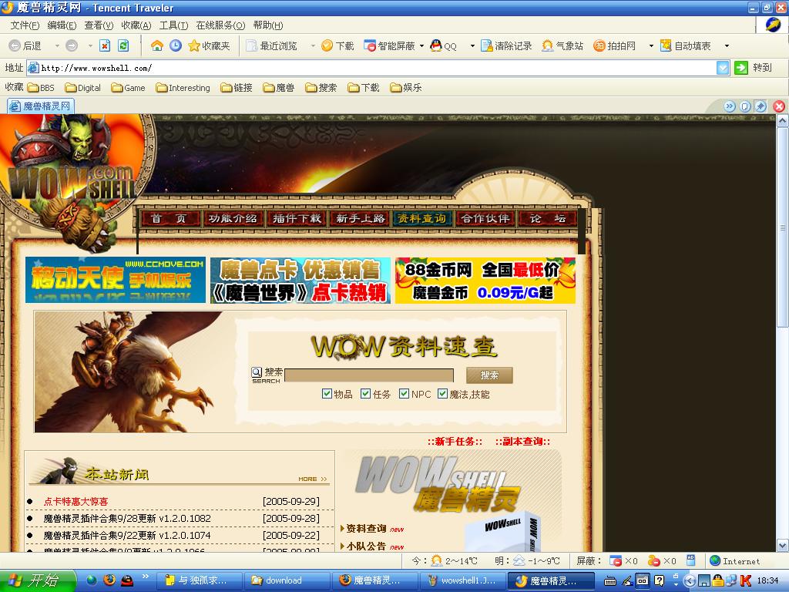The image size is (789, 592).
Task: Click the ::副本查询:: link
Action: click(522, 442)
